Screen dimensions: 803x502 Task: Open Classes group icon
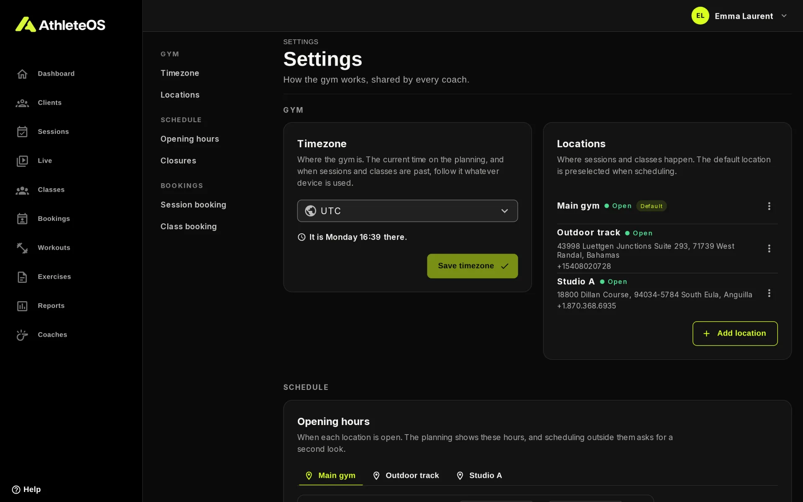click(22, 190)
